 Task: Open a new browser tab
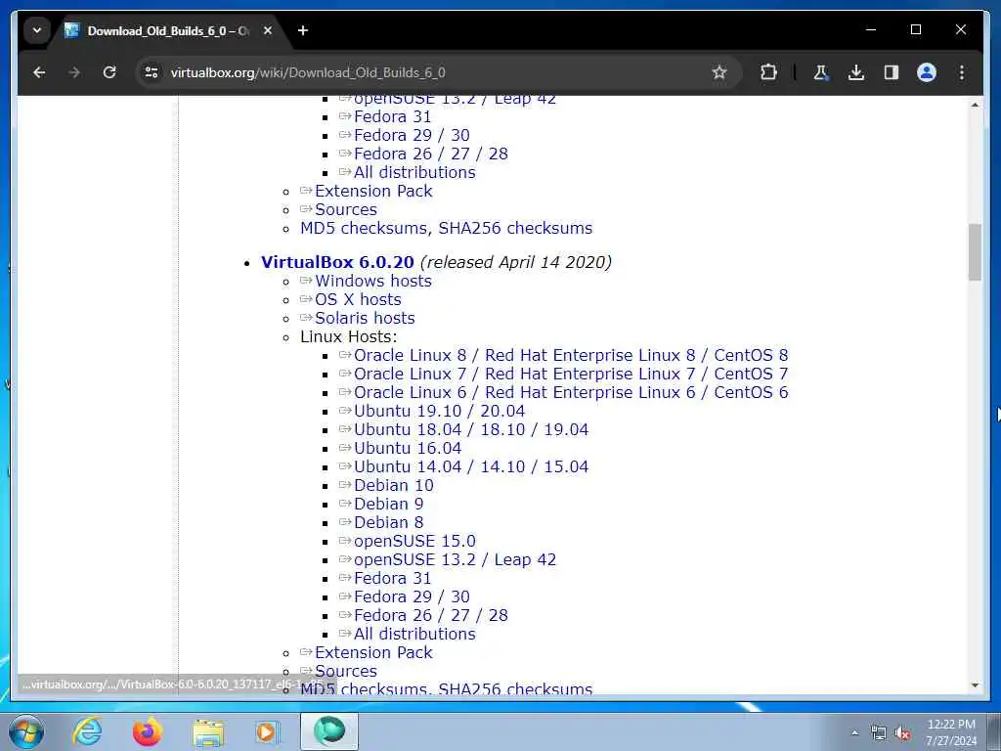pyautogui.click(x=303, y=30)
